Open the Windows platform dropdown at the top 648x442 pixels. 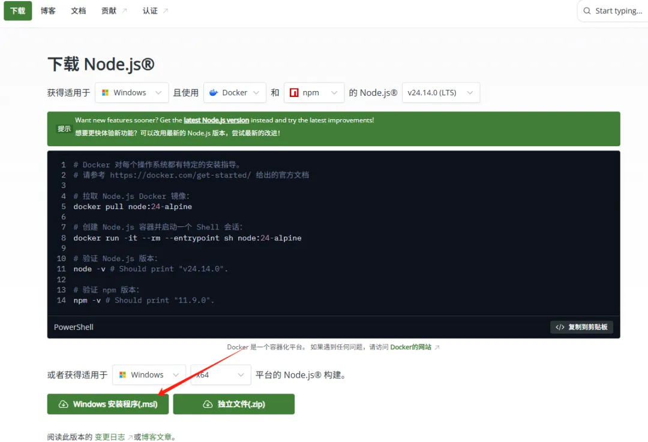tap(131, 92)
